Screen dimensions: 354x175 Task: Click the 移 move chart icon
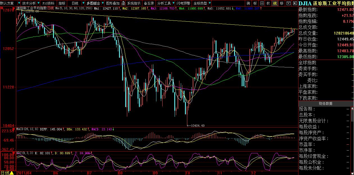click(x=282, y=3)
